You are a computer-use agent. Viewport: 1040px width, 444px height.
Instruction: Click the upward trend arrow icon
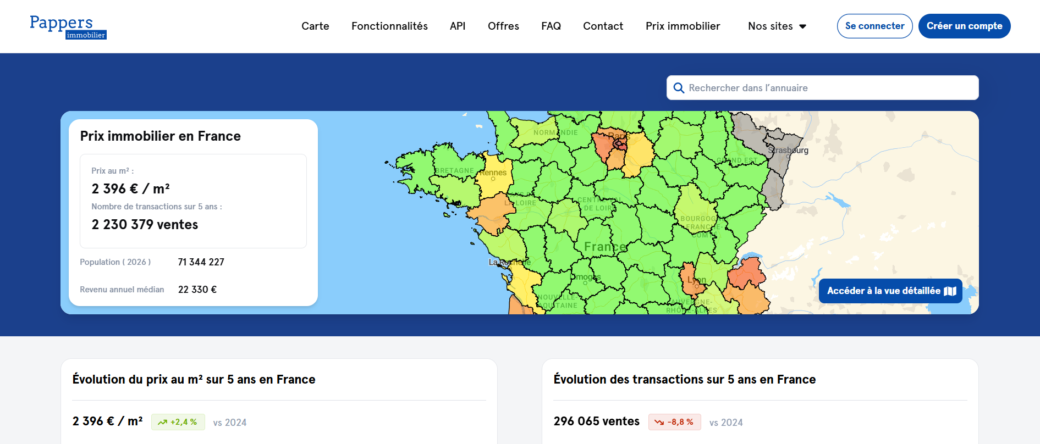pos(162,423)
